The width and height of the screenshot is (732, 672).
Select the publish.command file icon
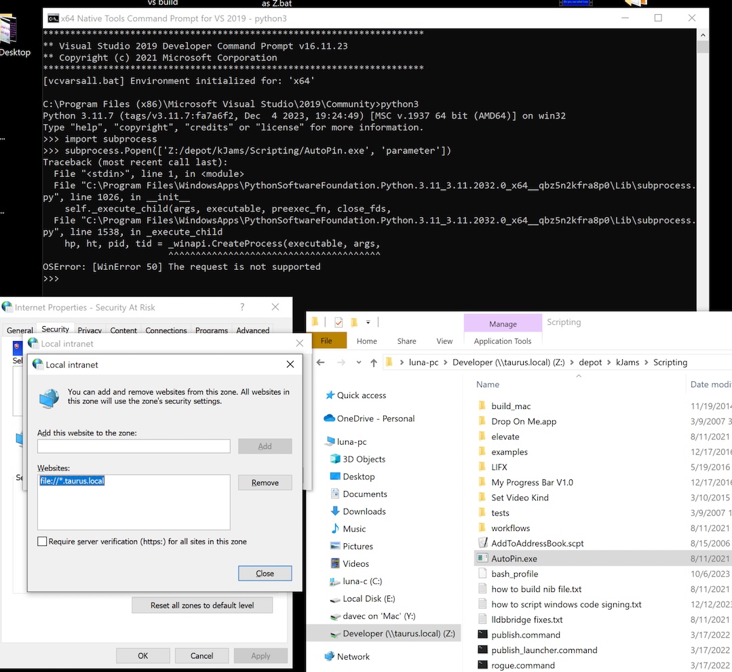pyautogui.click(x=482, y=635)
